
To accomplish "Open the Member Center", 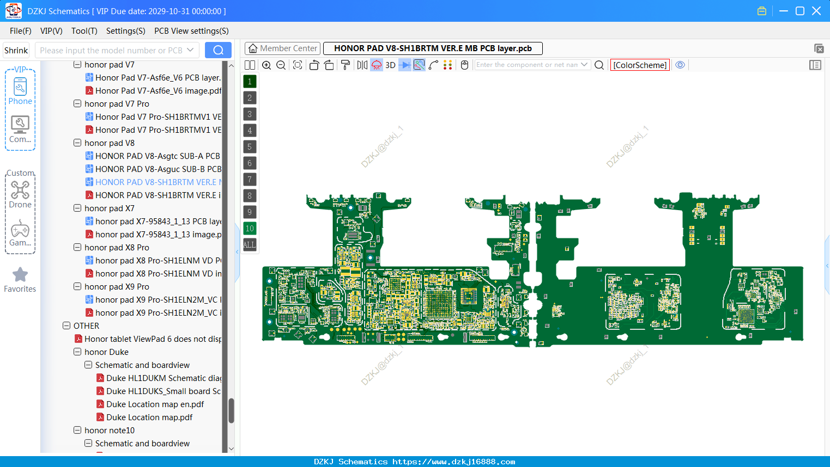I will point(282,48).
